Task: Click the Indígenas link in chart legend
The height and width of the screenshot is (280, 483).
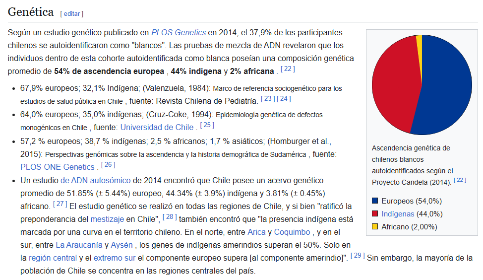Action: point(398,213)
